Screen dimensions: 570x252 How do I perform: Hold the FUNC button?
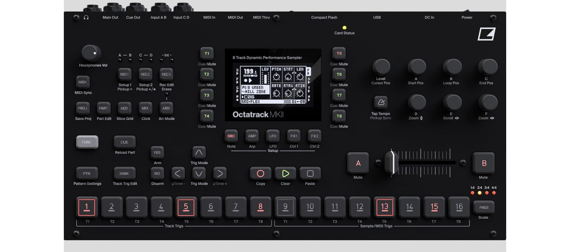click(87, 142)
